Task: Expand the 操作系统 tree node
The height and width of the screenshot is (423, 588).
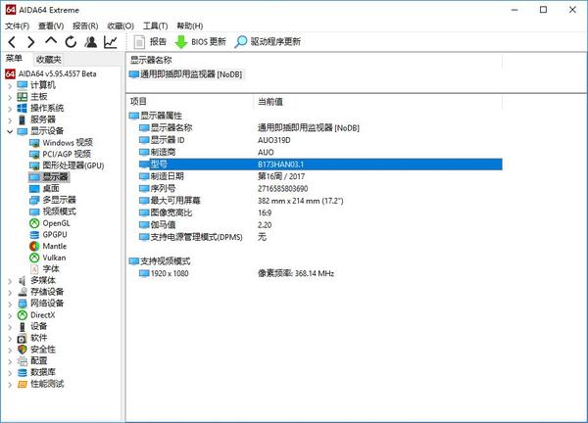Action: (10, 109)
